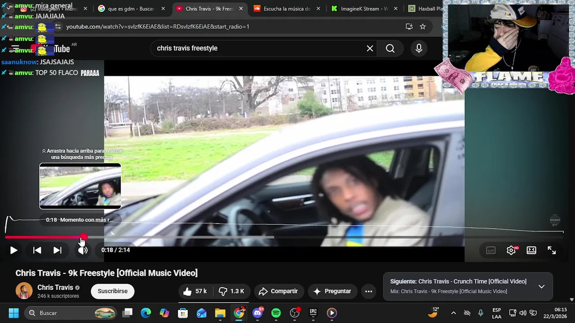
Task: Open the media player taskbar icon
Action: 332,313
